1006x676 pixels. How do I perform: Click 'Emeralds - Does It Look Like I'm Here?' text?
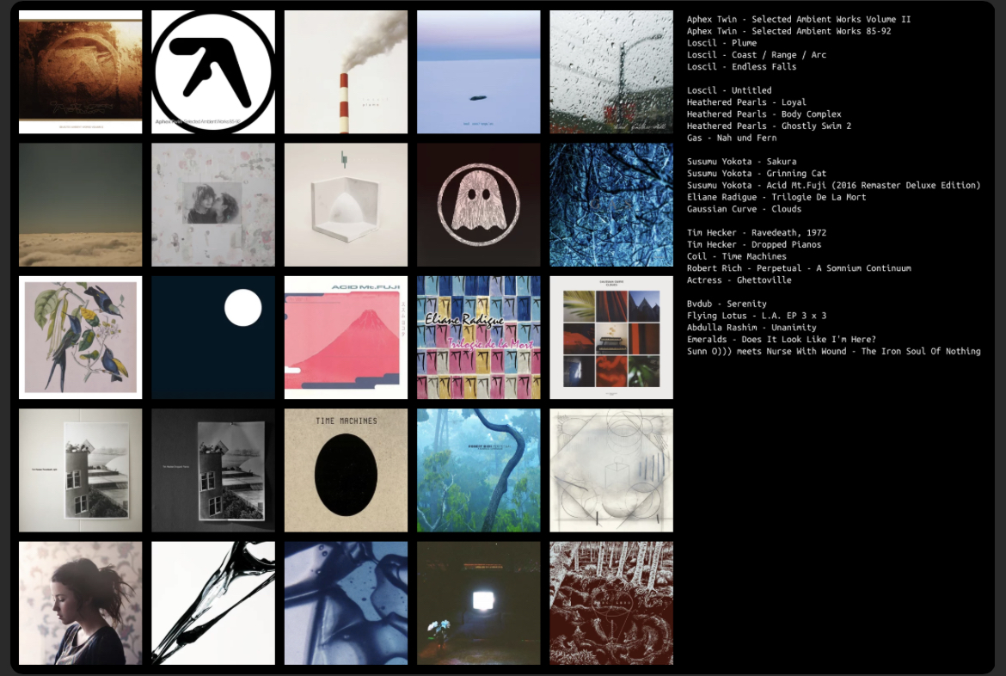pyautogui.click(x=782, y=340)
